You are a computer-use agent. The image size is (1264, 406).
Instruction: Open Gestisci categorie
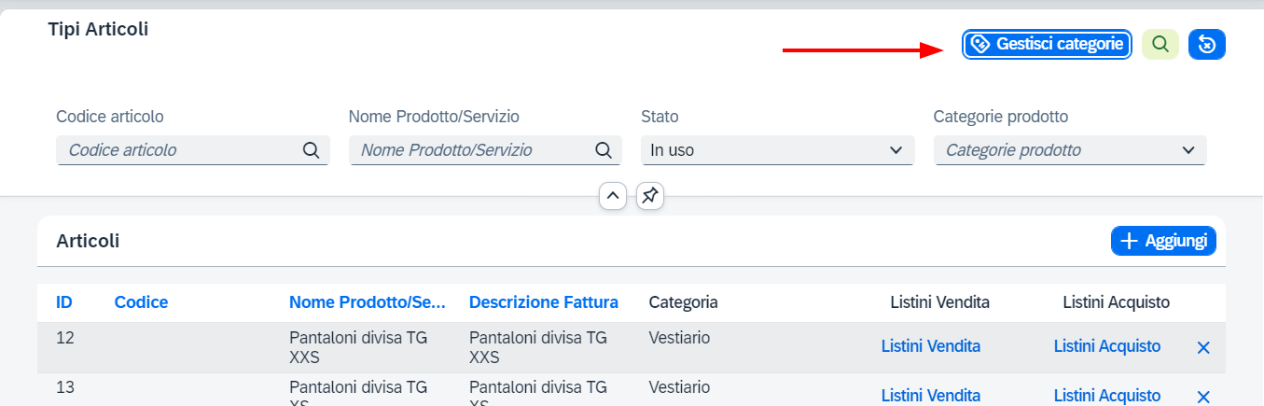(1047, 44)
